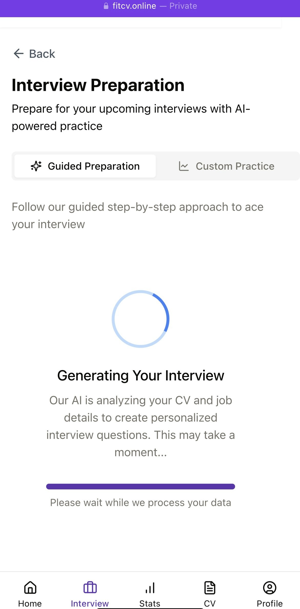Open the Profile user-circle icon
The image size is (300, 609).
[x=269, y=587]
